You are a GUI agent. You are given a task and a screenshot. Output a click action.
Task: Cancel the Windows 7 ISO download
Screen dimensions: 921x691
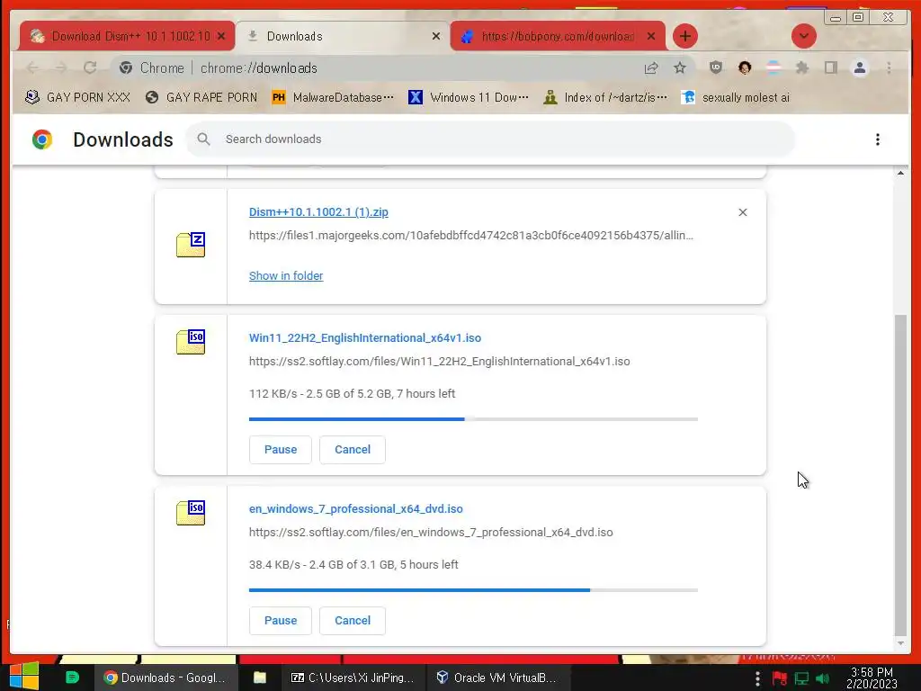(353, 621)
